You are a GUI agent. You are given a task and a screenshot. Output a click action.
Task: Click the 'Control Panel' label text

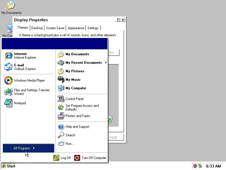tap(75, 99)
